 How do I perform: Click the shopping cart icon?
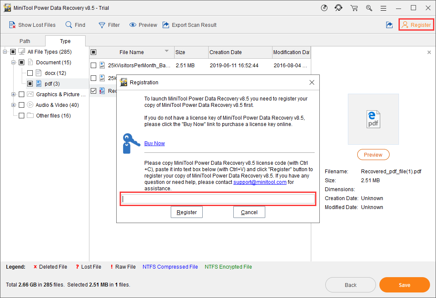(354, 8)
